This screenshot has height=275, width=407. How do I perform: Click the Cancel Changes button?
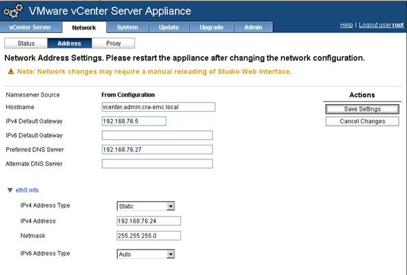click(x=362, y=121)
